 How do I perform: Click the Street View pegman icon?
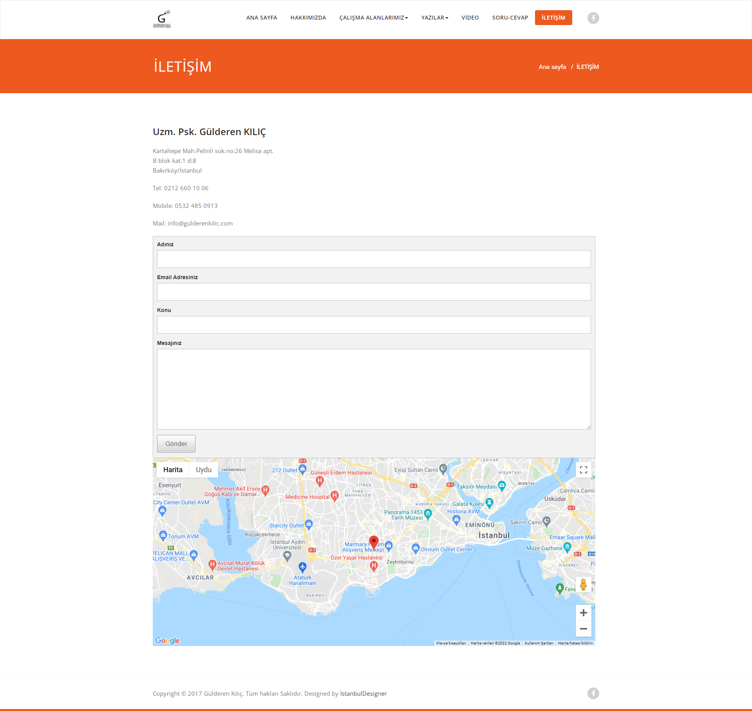click(583, 585)
